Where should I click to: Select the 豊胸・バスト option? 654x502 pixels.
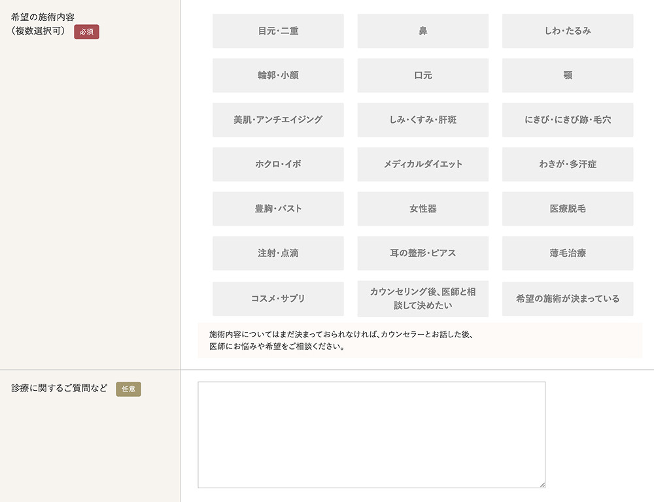[x=278, y=209]
